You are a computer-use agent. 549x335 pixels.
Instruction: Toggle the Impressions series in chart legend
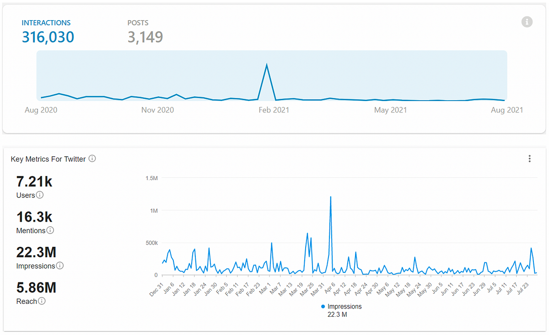[x=341, y=307]
